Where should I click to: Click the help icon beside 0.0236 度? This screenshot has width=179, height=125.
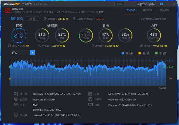pos(117,46)
